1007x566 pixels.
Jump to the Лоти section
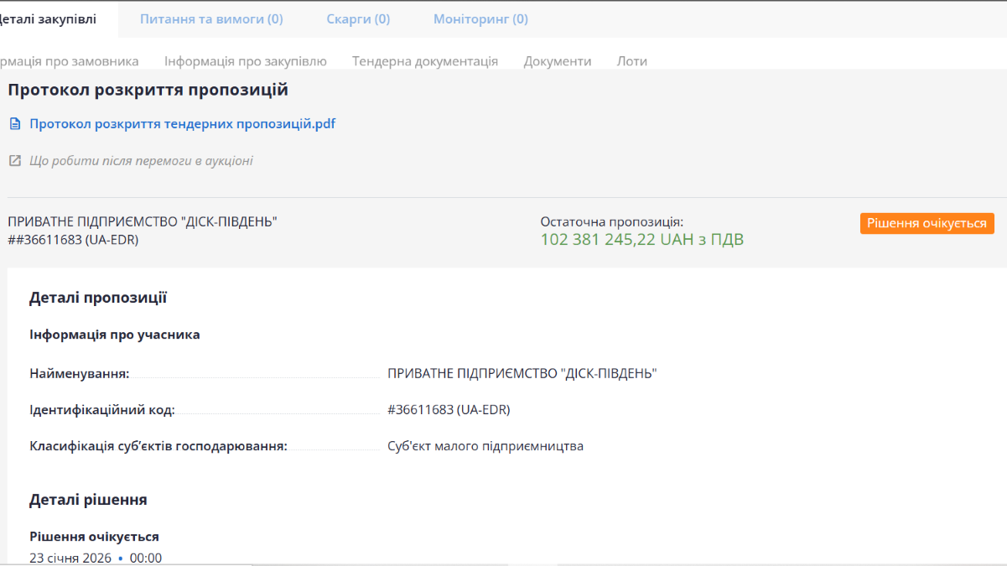pos(631,61)
